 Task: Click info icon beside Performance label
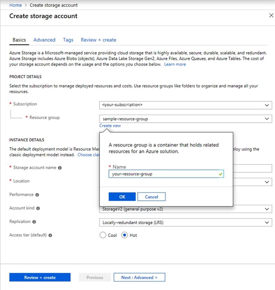click(37, 195)
